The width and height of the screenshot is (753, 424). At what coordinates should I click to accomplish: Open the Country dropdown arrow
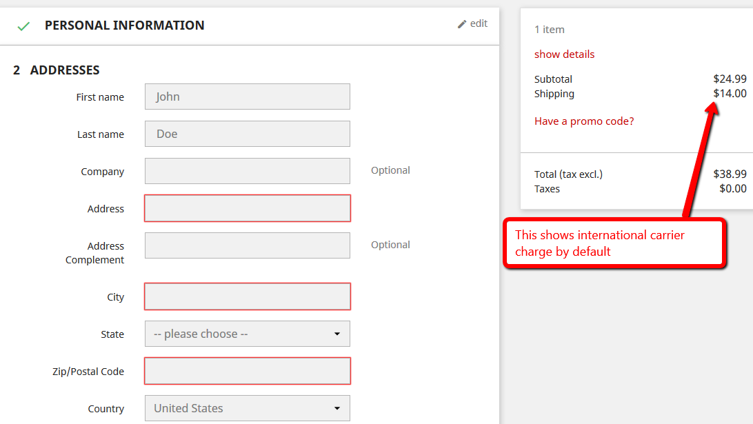[337, 408]
